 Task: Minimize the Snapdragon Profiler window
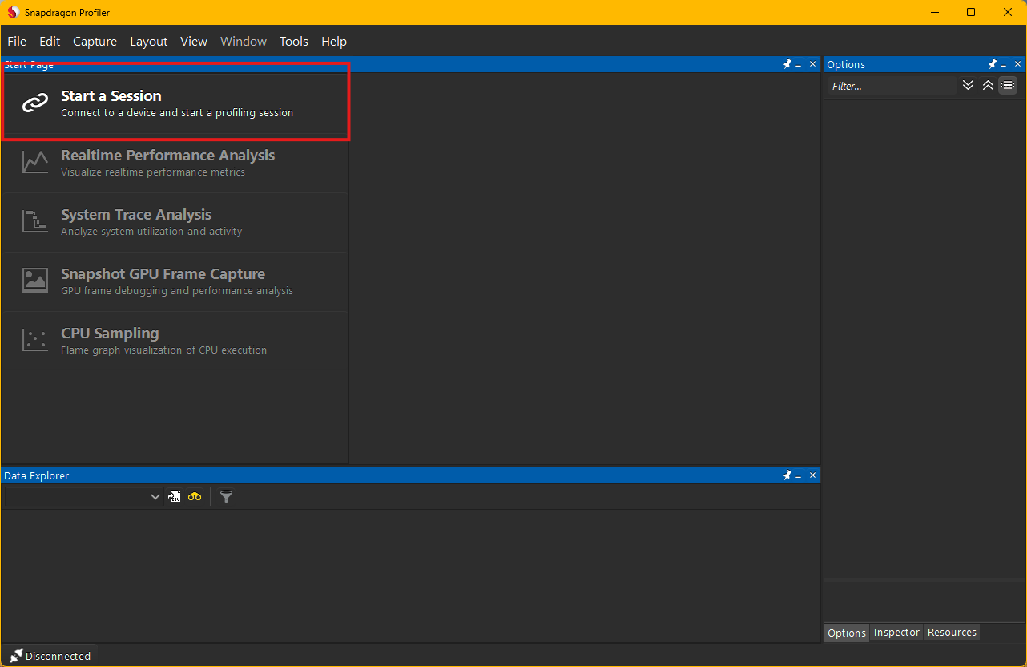coord(933,12)
